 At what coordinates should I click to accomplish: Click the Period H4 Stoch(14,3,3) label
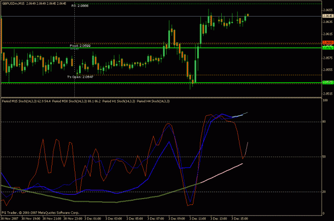point(153,101)
